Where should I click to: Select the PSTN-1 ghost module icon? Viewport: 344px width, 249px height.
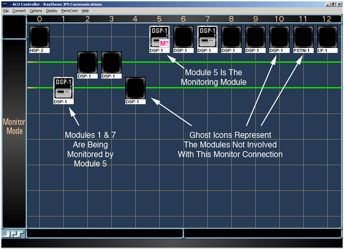(303, 37)
